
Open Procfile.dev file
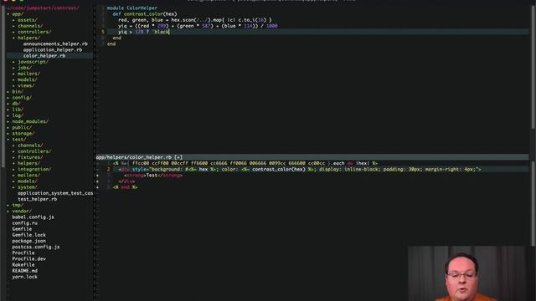(28, 258)
